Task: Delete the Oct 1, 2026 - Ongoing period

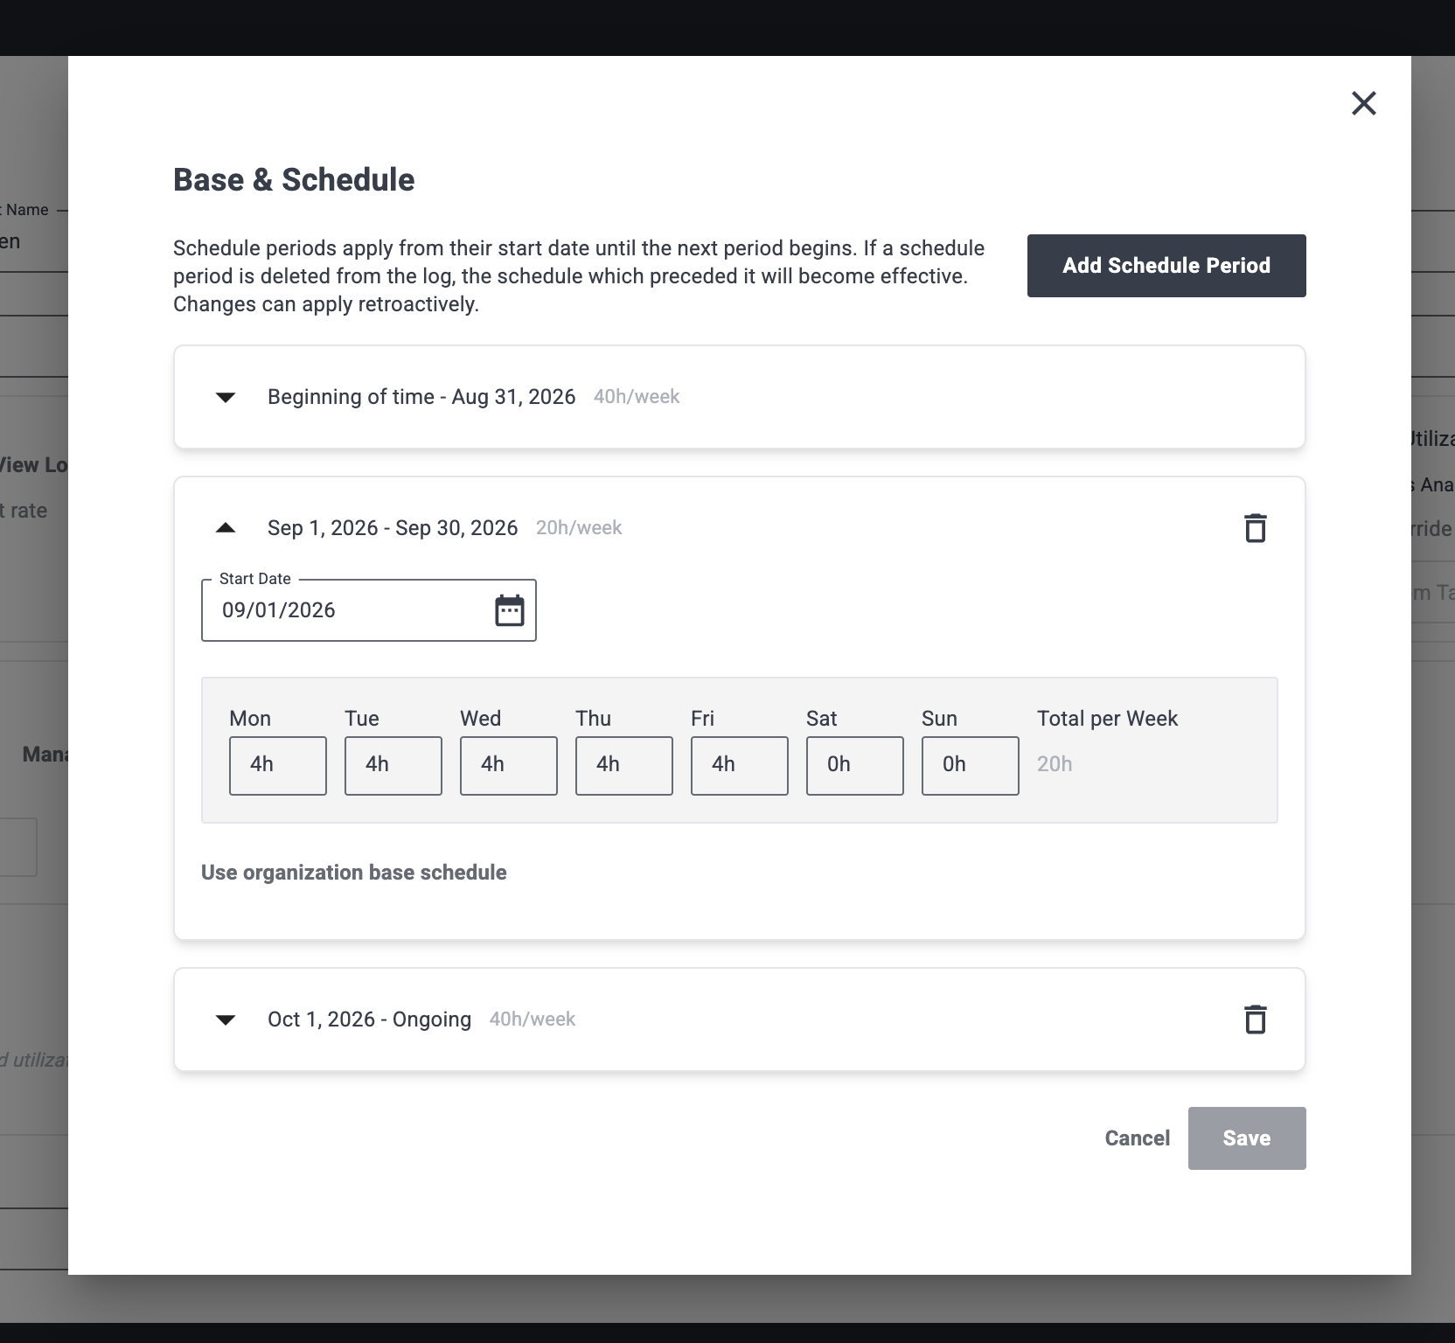Action: click(x=1255, y=1019)
